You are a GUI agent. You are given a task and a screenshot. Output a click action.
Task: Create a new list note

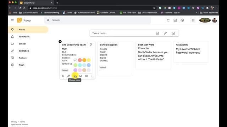pos(157,33)
